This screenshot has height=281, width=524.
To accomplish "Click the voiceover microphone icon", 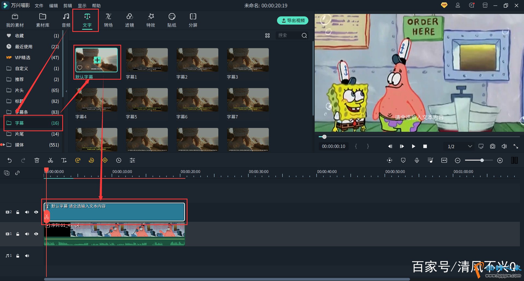I will coord(417,160).
